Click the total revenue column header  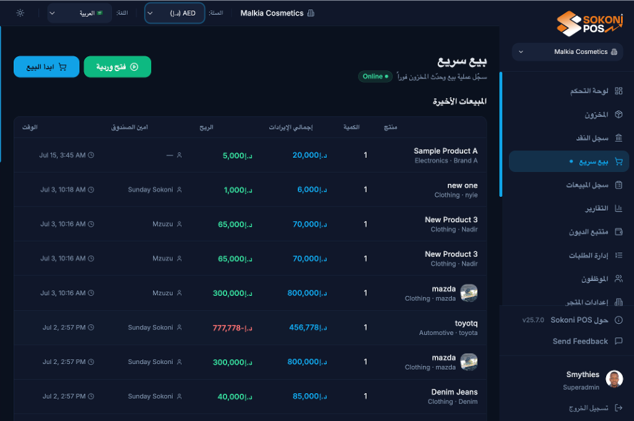click(291, 127)
